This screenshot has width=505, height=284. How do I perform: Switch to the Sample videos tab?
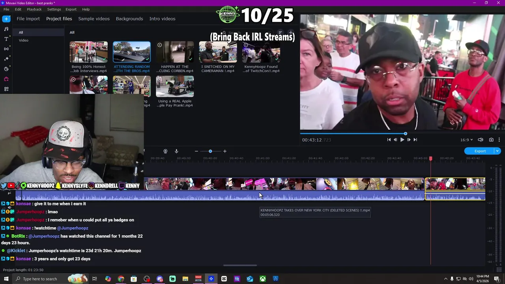coord(94,19)
